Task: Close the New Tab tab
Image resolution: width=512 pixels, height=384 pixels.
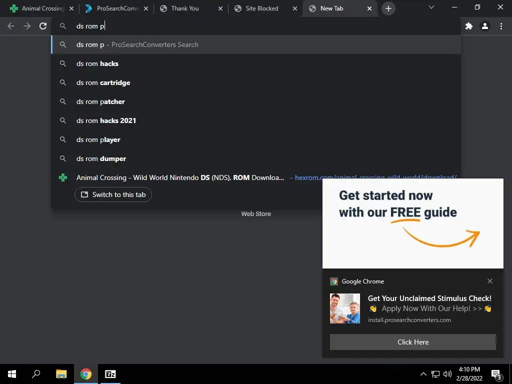Action: point(369,9)
